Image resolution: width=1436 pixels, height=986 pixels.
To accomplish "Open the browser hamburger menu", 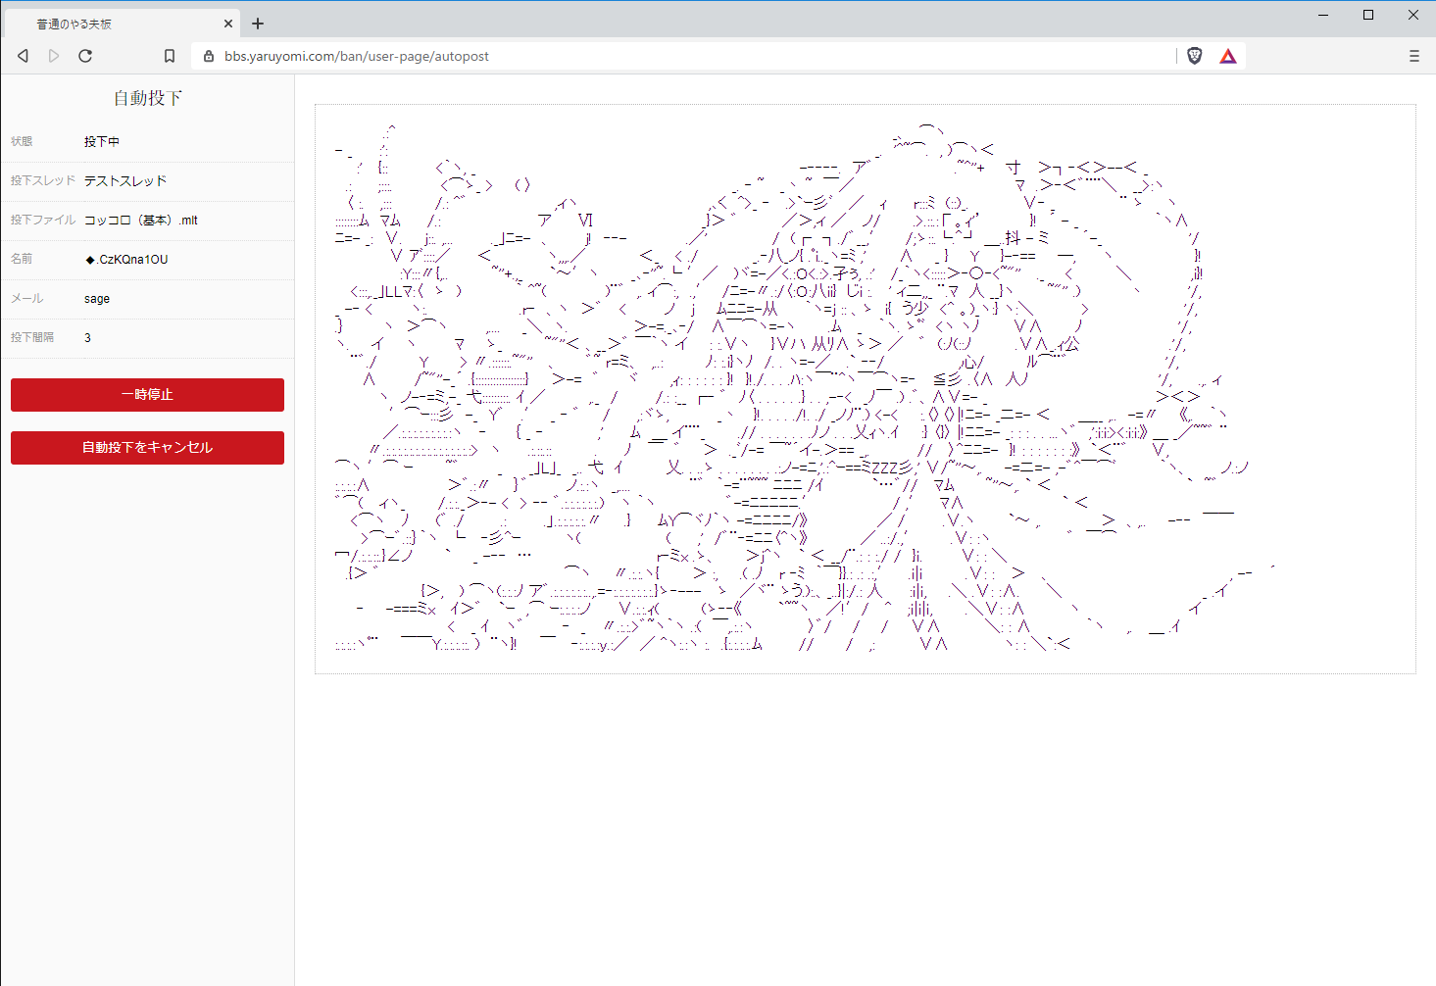I will point(1413,56).
